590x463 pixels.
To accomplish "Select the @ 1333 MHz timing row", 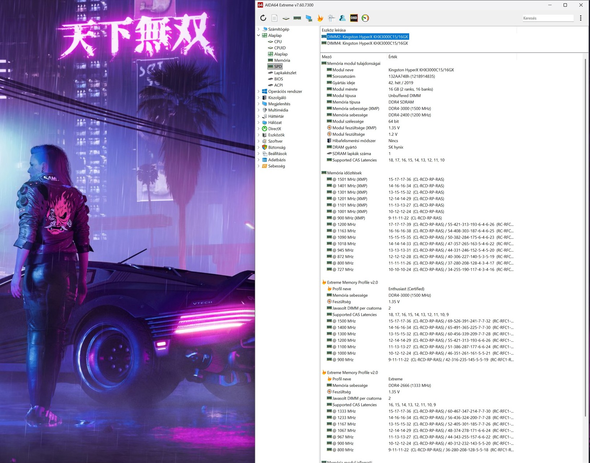I will pos(418,411).
